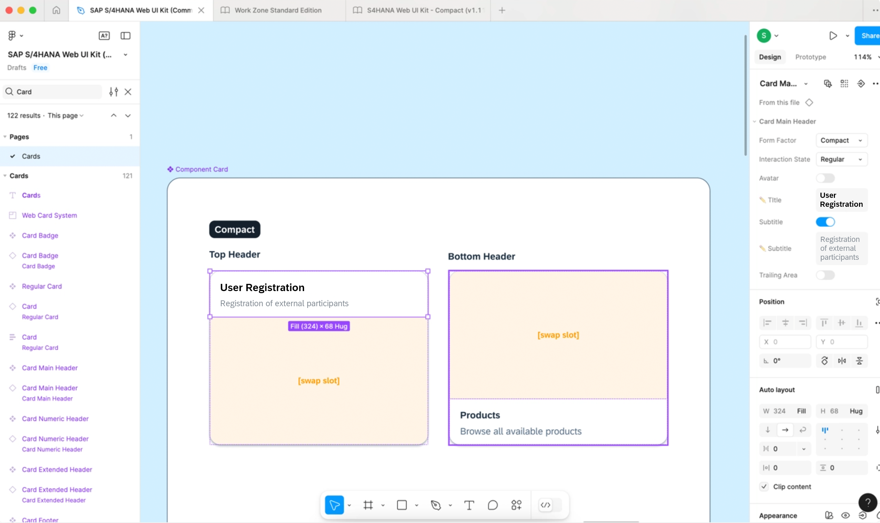
Task: Select the Frame tool in the toolbar
Action: click(x=368, y=505)
